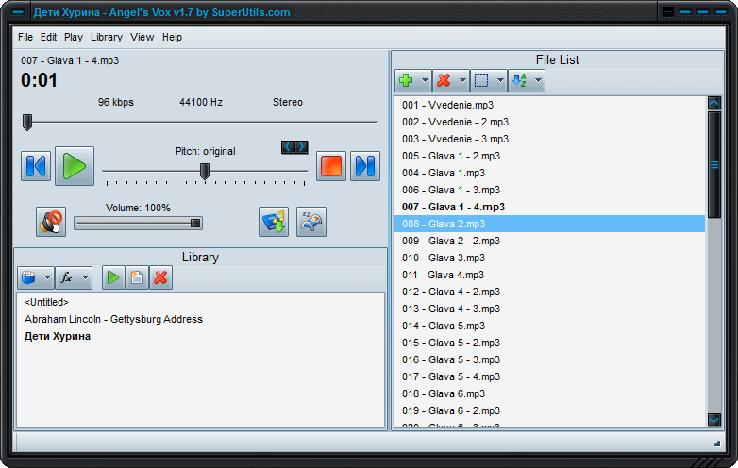This screenshot has height=468, width=738.
Task: Click the pitch right arrow button
Action: click(x=301, y=147)
